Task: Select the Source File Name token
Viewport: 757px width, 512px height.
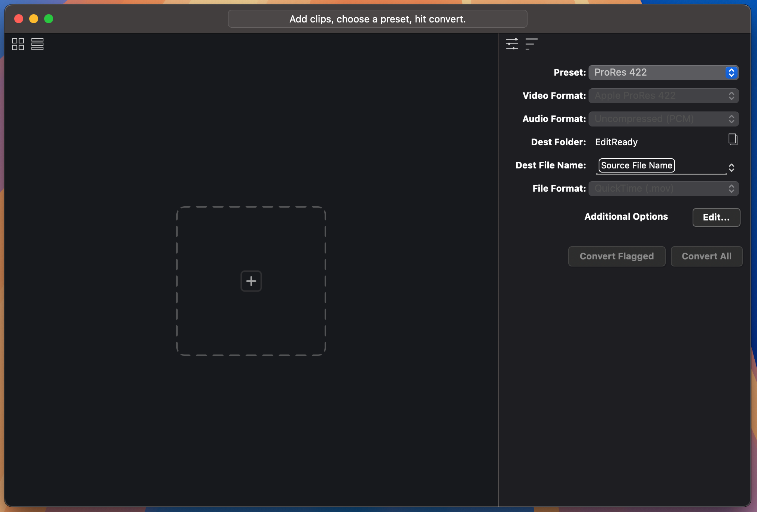Action: tap(636, 165)
